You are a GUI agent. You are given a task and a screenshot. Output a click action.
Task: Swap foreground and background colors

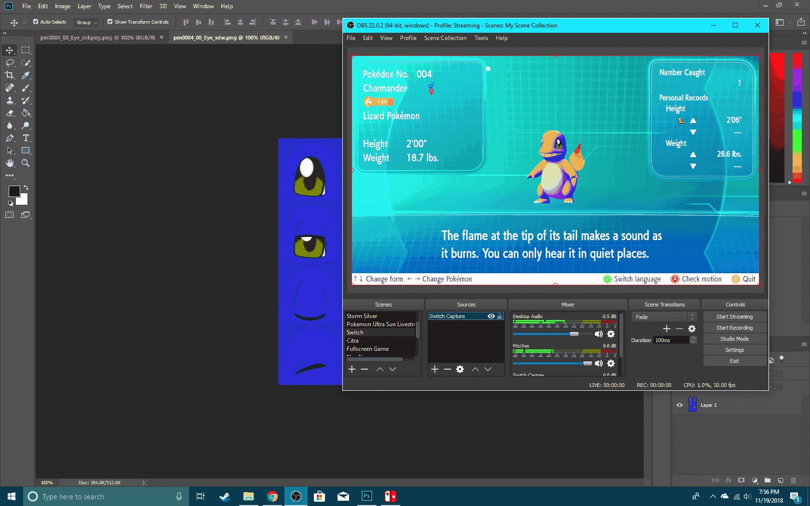coord(26,187)
